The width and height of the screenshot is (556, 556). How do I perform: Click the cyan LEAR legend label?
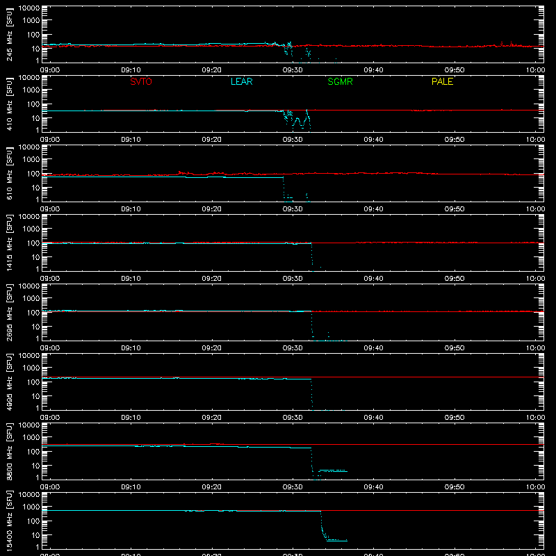(241, 81)
